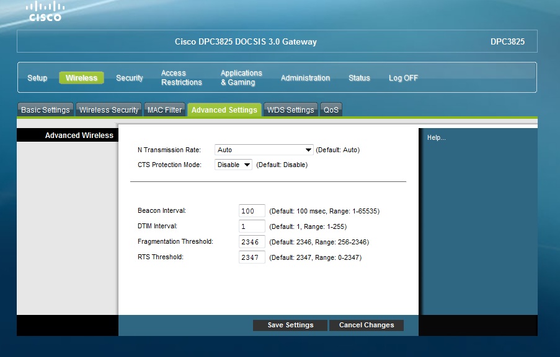Expand the CTS Protection Mode dropdown
This screenshot has height=357, width=560.
tap(233, 165)
